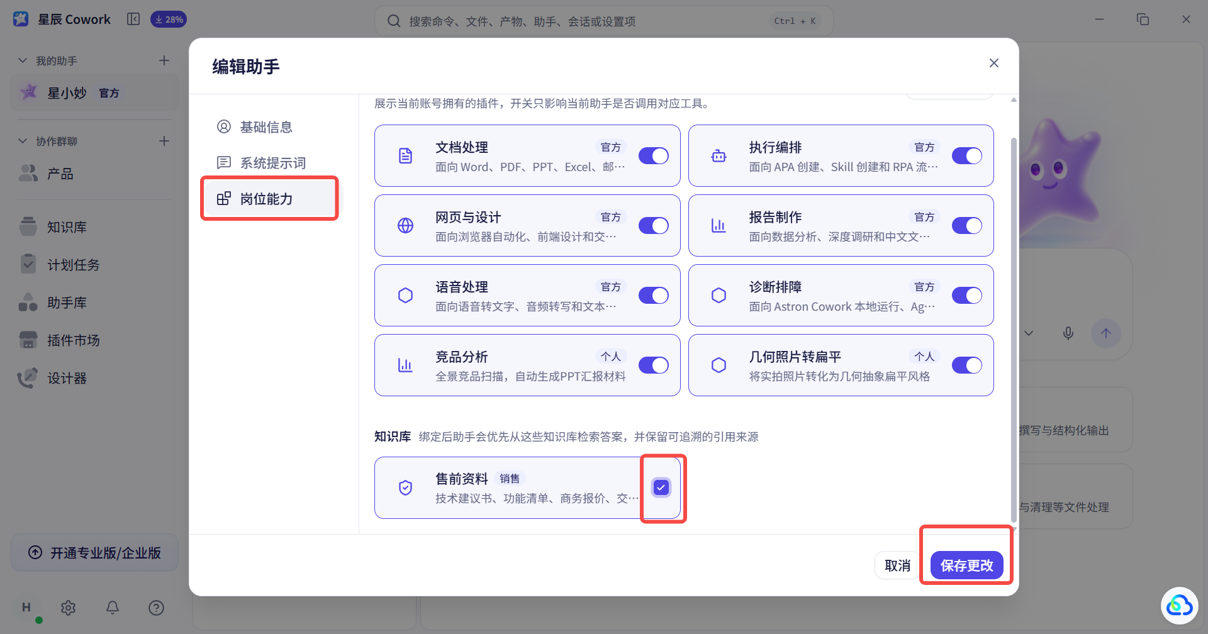Add a new assistant under 我的助手
The height and width of the screenshot is (634, 1208).
tap(164, 60)
